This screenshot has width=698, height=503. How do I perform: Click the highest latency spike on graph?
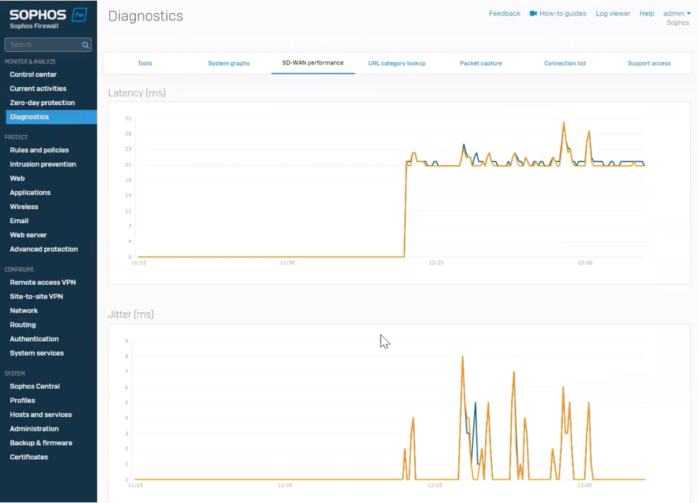point(563,123)
